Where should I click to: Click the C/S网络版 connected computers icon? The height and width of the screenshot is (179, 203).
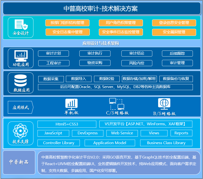pos(117,104)
